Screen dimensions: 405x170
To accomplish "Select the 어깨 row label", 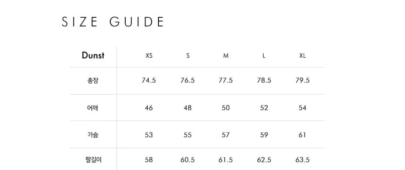I will click(93, 108).
